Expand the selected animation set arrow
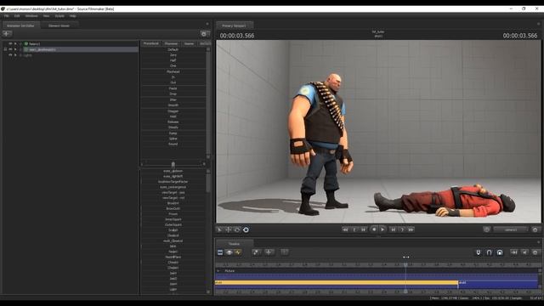Viewport: 544px width, 306px height. pyautogui.click(x=15, y=49)
